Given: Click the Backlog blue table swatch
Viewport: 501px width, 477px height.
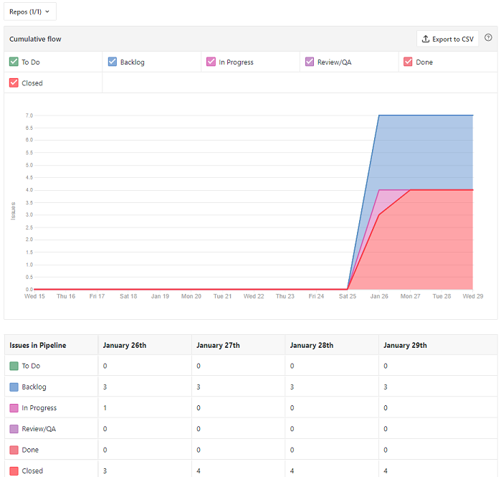Looking at the screenshot, I should 14,387.
